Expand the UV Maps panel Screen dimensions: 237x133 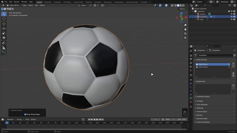coord(200,101)
